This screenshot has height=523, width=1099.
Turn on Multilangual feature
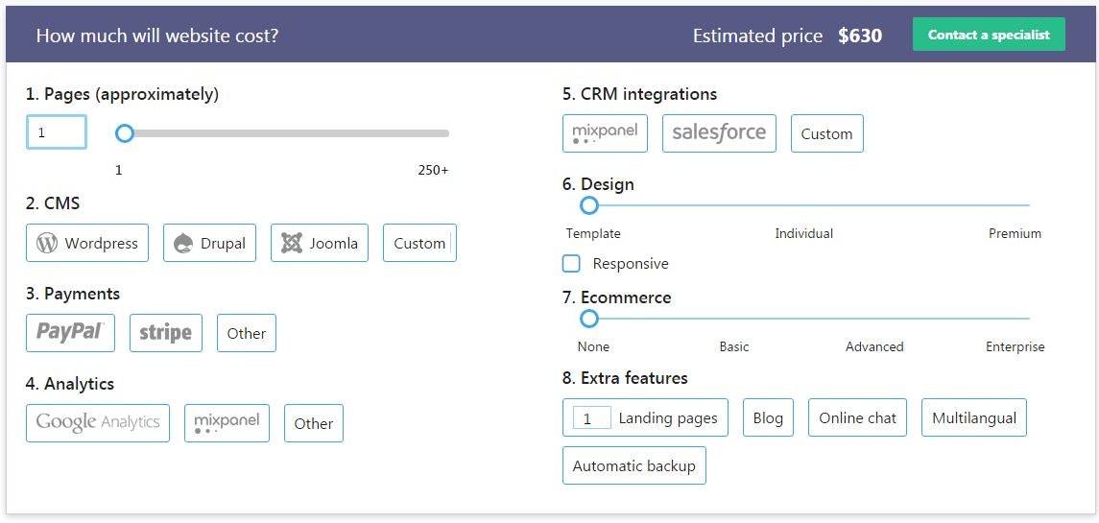[x=973, y=417]
